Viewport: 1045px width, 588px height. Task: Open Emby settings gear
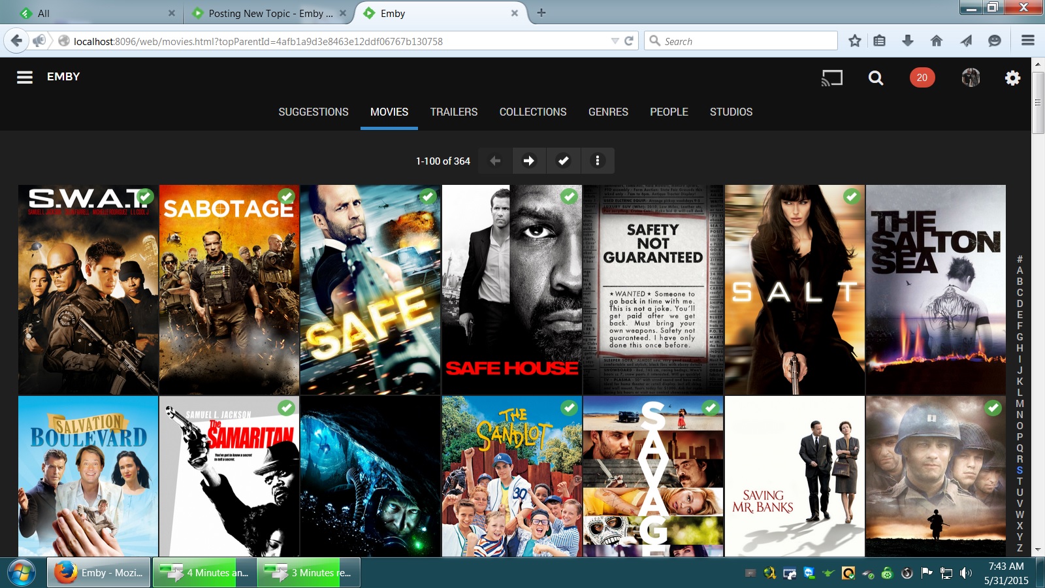(1012, 78)
